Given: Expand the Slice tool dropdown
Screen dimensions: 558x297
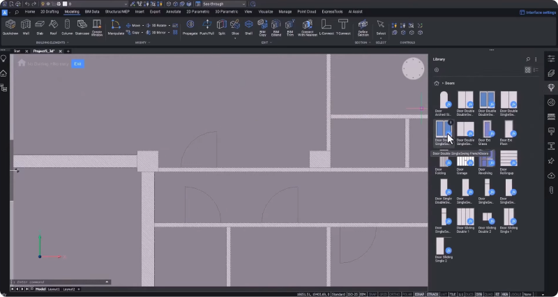Looking at the screenshot, I should [235, 38].
